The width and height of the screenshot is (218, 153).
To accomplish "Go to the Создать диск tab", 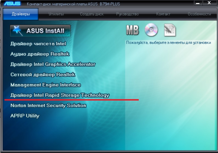I will pyautogui.click(x=92, y=14).
